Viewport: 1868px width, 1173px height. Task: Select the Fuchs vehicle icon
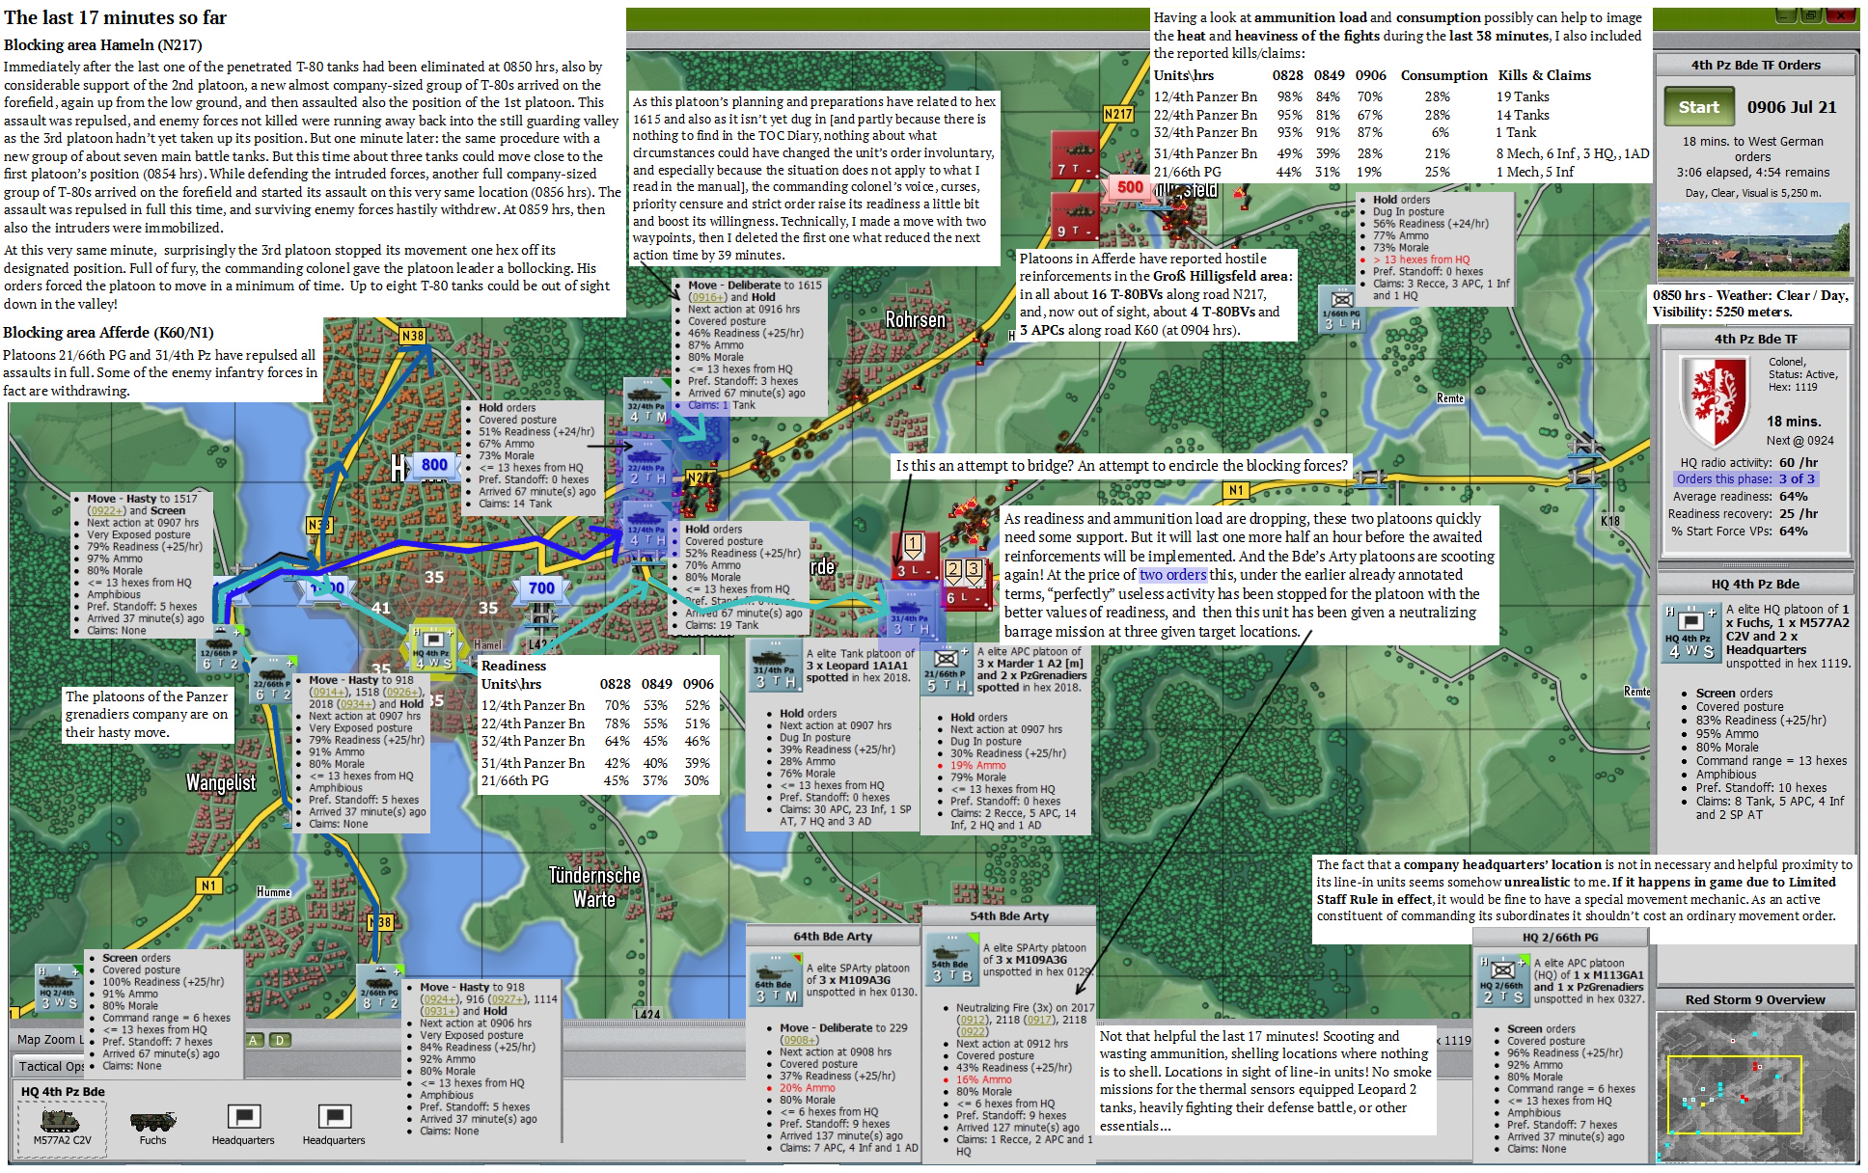click(152, 1121)
